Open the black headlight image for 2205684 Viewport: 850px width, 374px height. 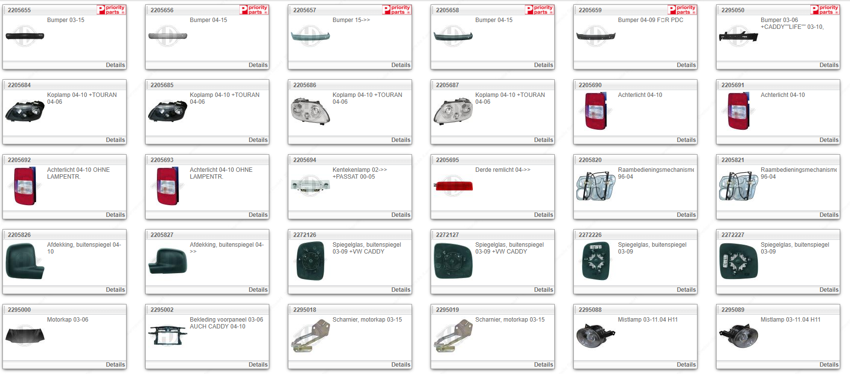(x=25, y=111)
